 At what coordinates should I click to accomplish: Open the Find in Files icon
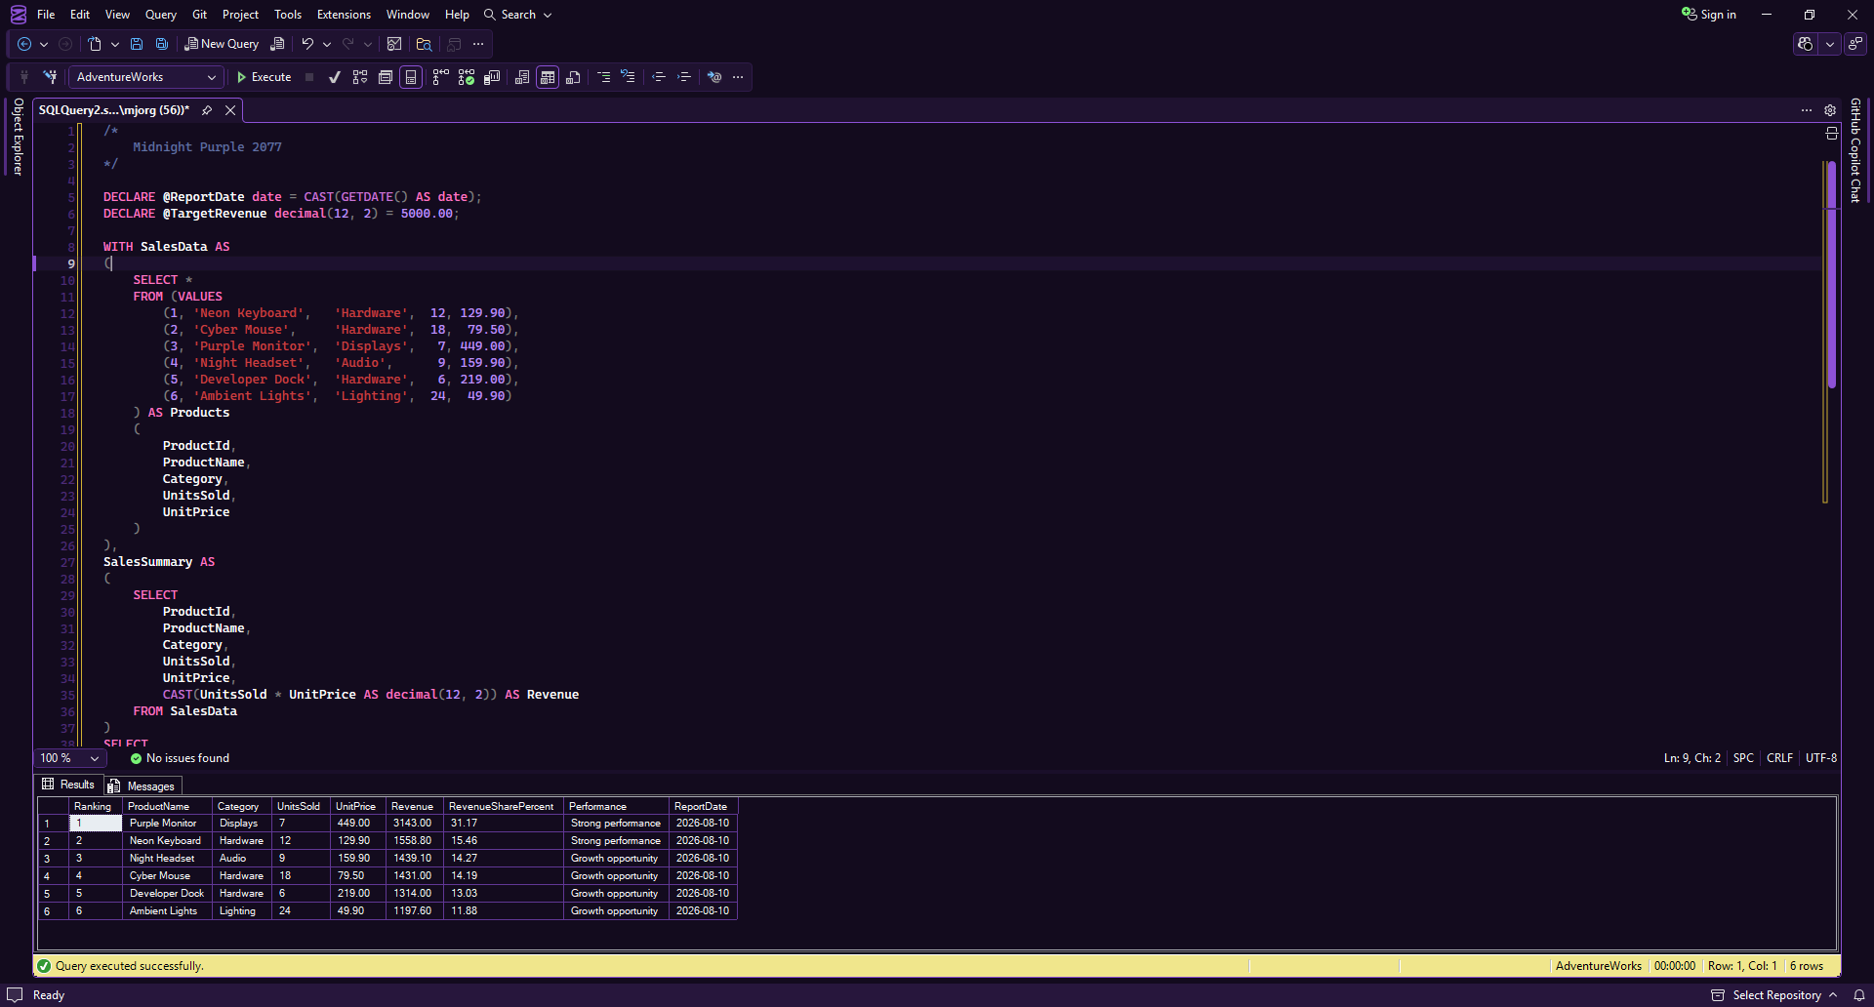pyautogui.click(x=424, y=44)
